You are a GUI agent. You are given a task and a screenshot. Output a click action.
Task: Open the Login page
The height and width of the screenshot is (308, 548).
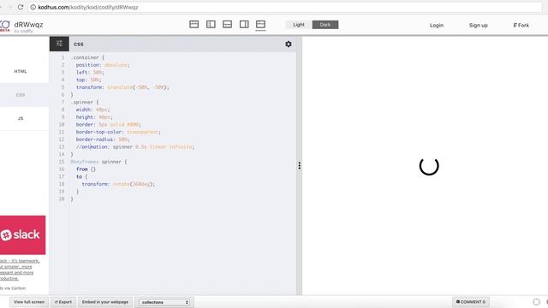coord(437,25)
